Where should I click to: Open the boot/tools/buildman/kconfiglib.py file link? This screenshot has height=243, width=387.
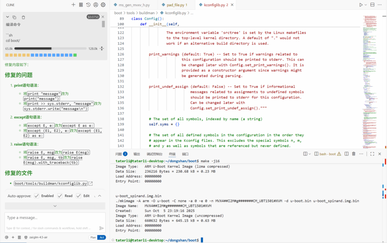click(51, 183)
